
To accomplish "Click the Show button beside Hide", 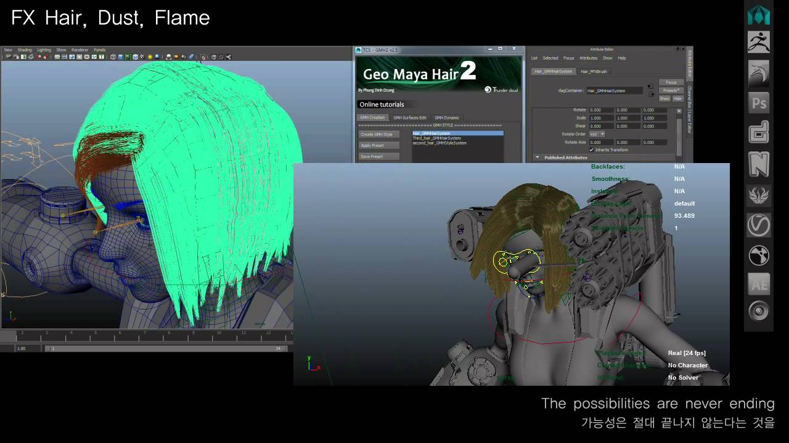I will click(x=664, y=98).
